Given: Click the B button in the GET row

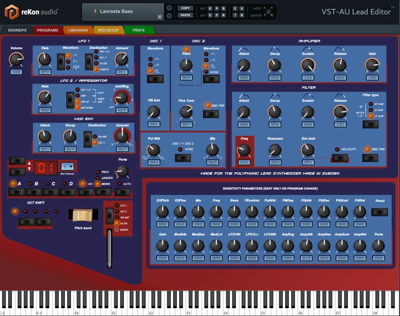Looking at the screenshot, I should (x=223, y=8).
